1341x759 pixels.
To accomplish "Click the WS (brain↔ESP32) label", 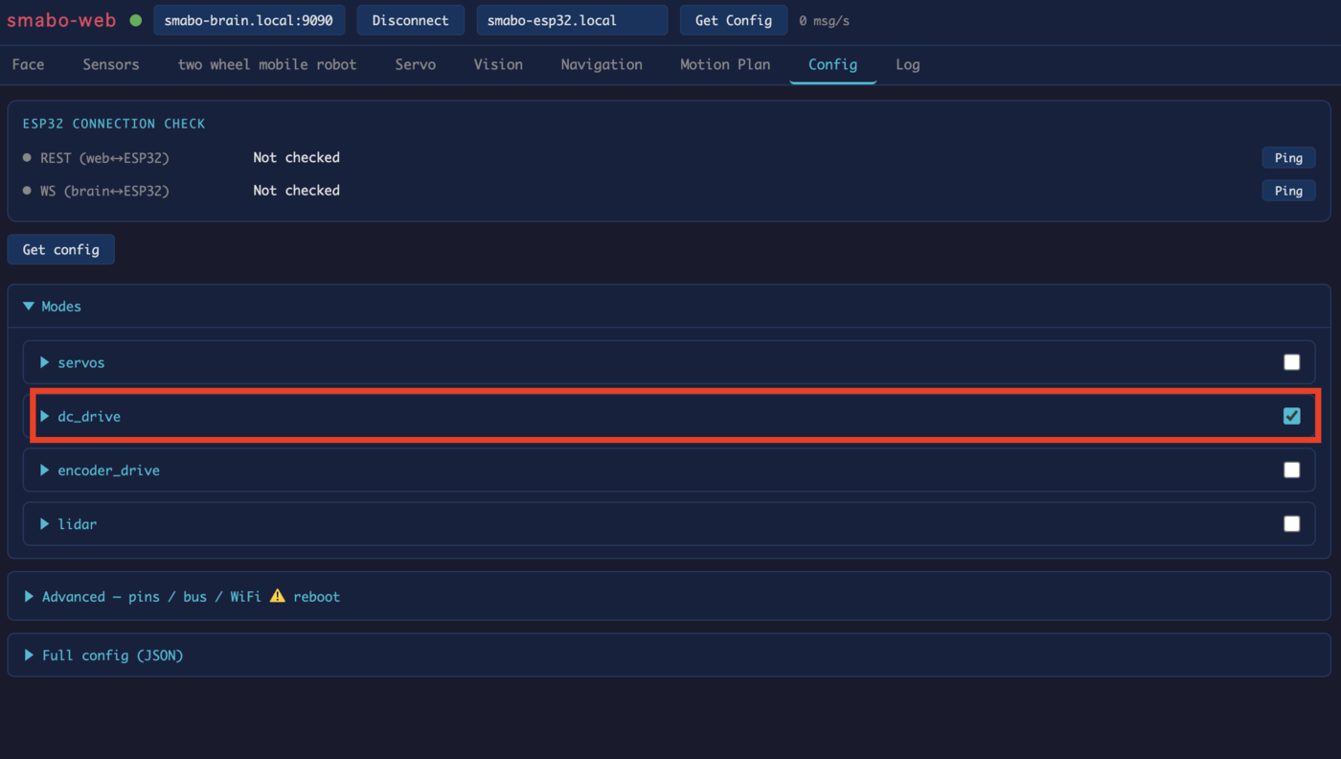I will 104,191.
